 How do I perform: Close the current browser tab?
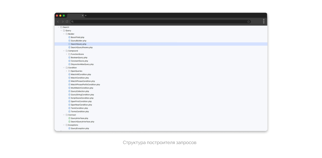(83, 16)
